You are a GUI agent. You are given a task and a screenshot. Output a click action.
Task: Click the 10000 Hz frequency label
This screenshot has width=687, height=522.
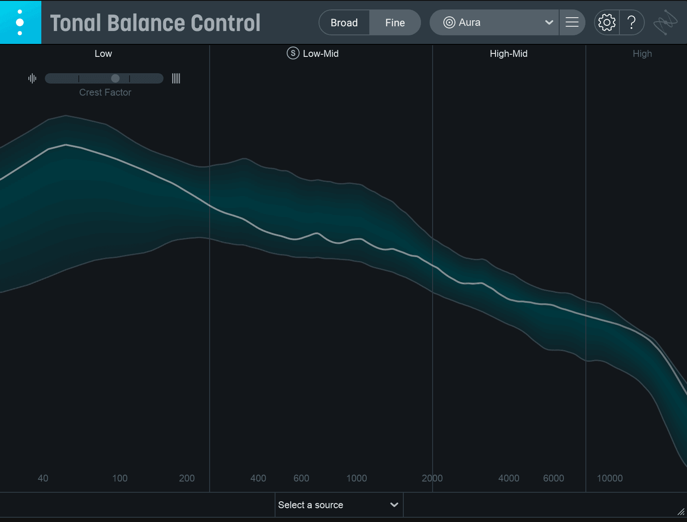(x=610, y=478)
